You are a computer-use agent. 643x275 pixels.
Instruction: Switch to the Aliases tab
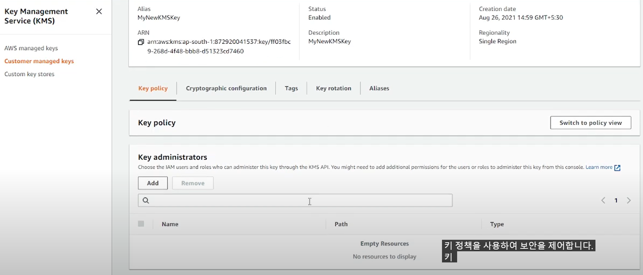coord(379,88)
